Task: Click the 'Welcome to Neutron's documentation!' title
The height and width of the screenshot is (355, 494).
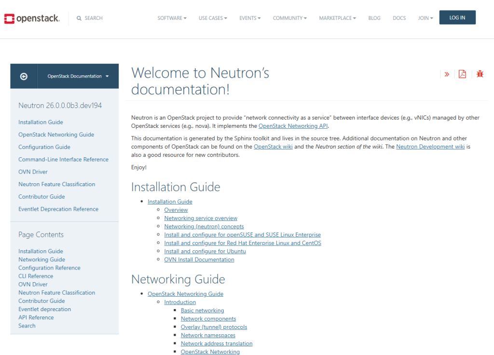Action: 200,81
